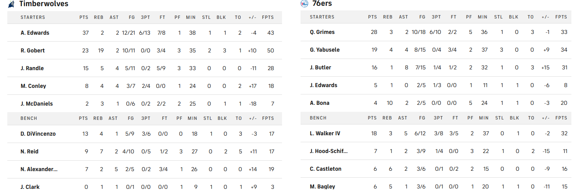588x190 pixels.
Task: Open A. Bona player profile
Action: coord(319,103)
